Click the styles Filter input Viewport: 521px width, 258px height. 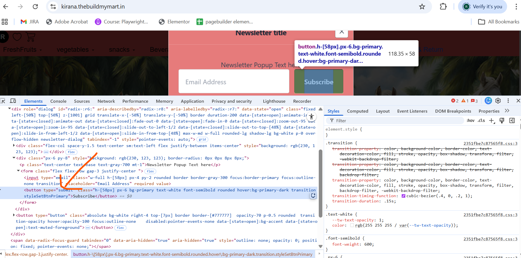coord(395,121)
